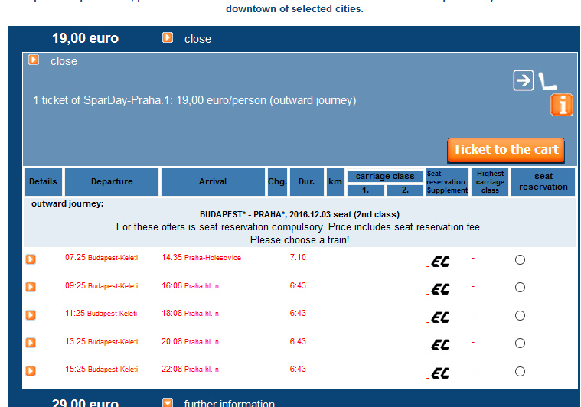Click the 14:35 Praha-Holesovice arrival
Screen dimensions: 581x407
(201, 257)
